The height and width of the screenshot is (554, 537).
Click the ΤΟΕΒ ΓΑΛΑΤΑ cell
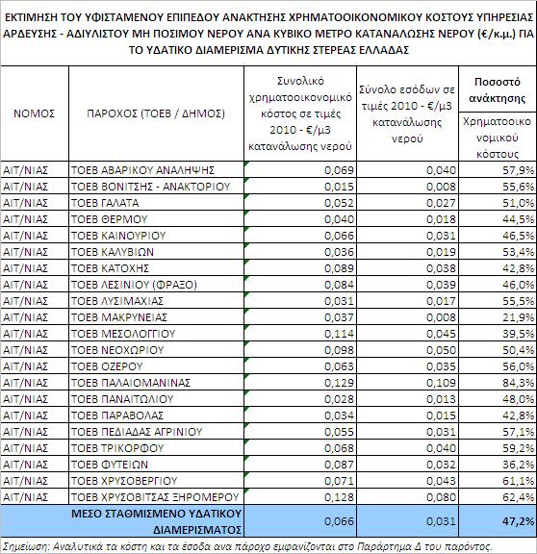click(x=156, y=203)
